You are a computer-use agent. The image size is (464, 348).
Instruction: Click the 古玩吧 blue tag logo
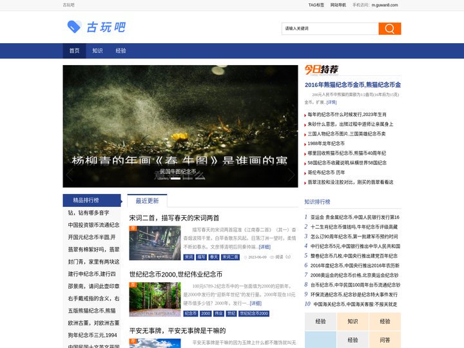click(x=96, y=27)
